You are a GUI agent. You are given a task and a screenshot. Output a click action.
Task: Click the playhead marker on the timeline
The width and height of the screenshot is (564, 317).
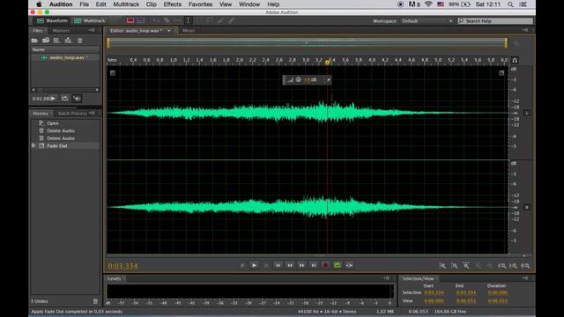(x=327, y=63)
